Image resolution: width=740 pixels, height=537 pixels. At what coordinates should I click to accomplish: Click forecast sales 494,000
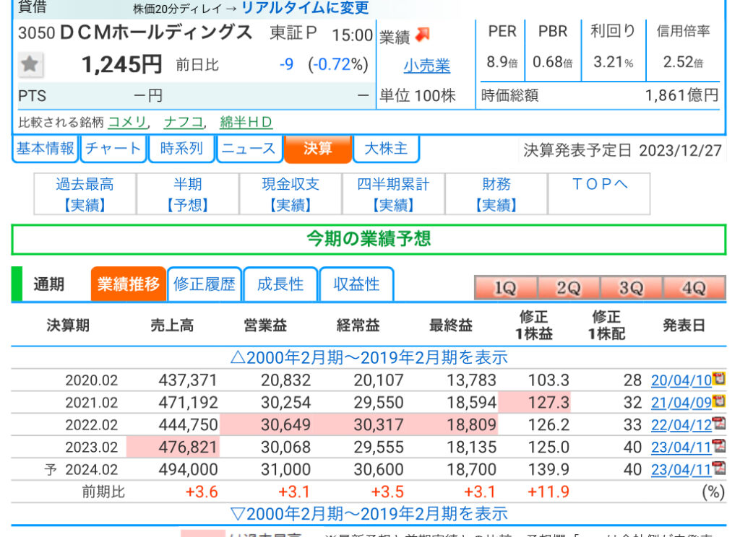(x=188, y=470)
